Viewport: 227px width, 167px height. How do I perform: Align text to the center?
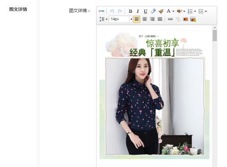pyautogui.click(x=145, y=19)
